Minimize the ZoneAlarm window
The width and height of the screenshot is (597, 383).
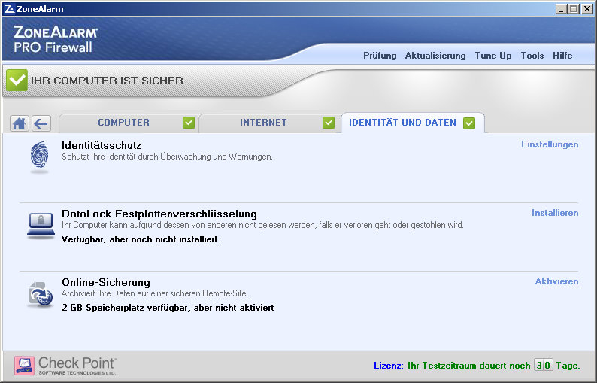pyautogui.click(x=560, y=9)
